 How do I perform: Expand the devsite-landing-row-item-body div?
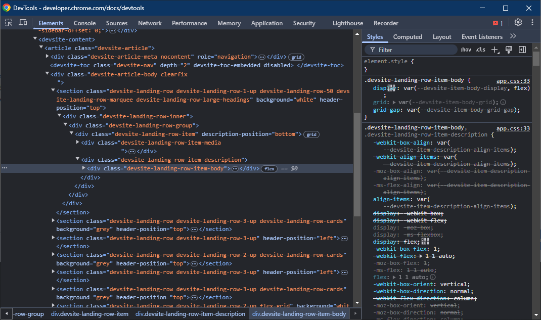(x=83, y=168)
